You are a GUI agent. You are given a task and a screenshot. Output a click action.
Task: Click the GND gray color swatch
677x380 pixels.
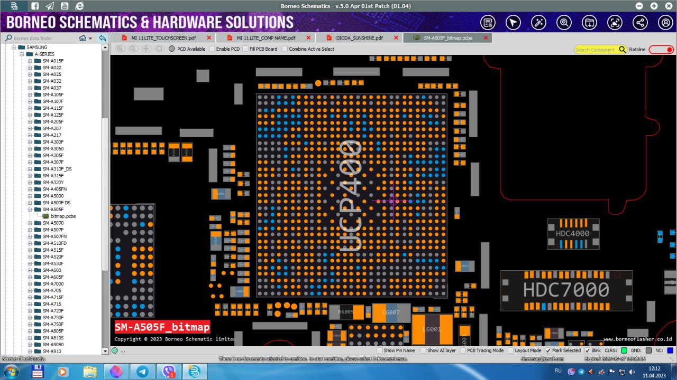tap(648, 350)
